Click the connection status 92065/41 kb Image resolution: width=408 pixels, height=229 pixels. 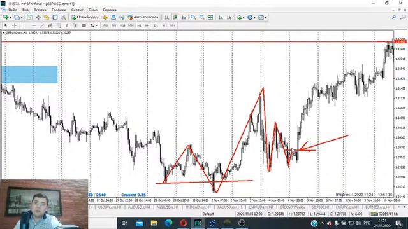point(384,214)
